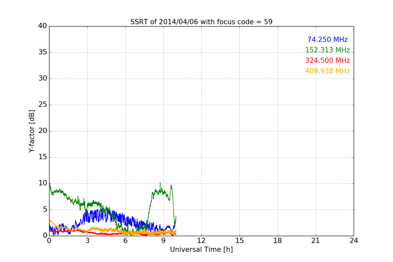Select the '74.250 MHz' legend label

point(327,40)
